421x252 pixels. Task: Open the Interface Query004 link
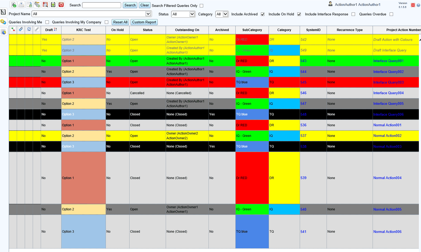click(389, 93)
